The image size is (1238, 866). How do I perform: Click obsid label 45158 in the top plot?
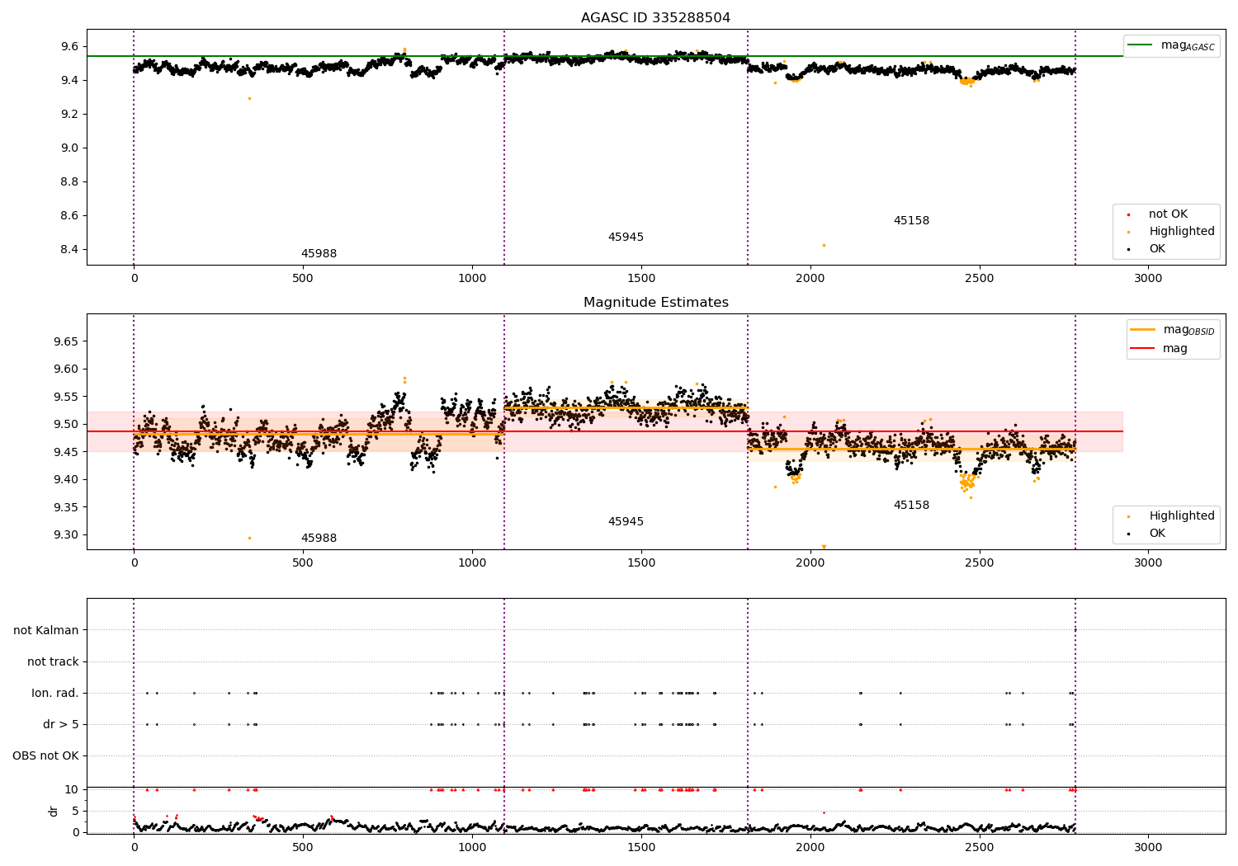[911, 221]
